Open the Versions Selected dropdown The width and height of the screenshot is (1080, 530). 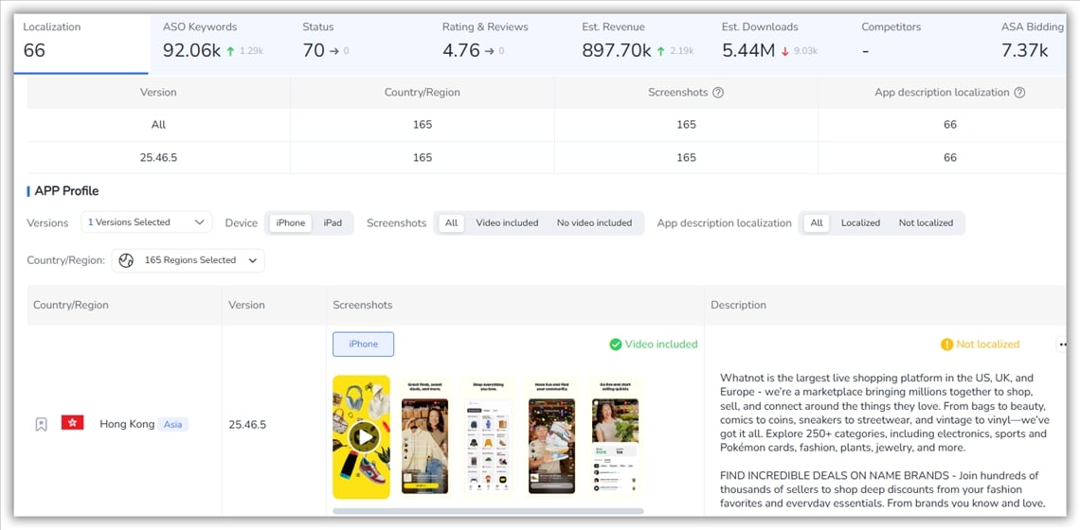pos(146,222)
